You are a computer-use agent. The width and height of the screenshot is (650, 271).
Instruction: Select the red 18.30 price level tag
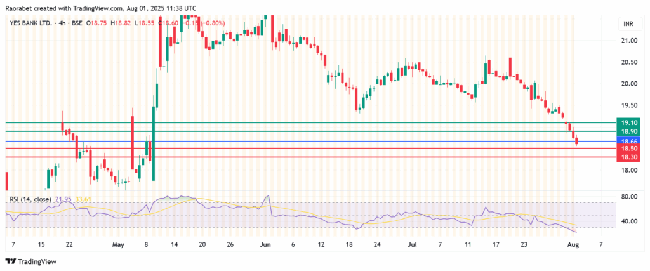(x=628, y=157)
